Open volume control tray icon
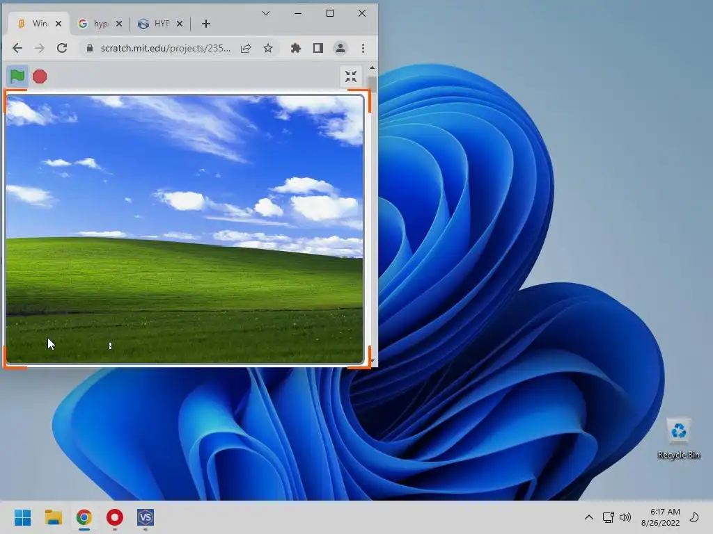This screenshot has width=713, height=534. 625,517
